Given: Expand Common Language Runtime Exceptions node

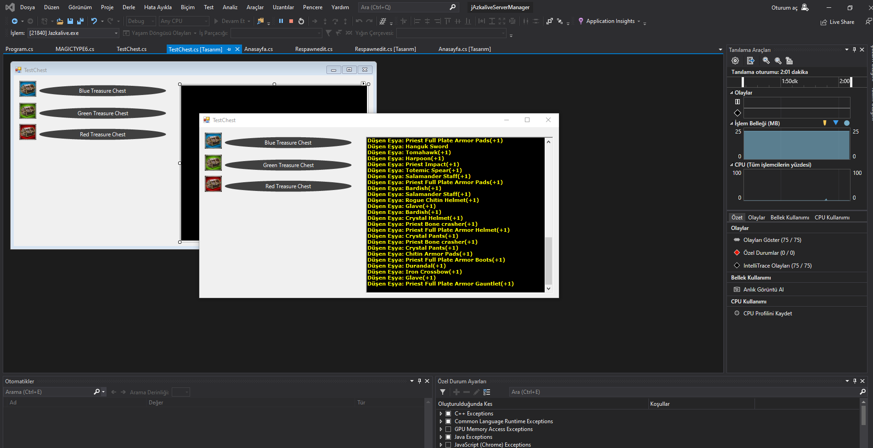Looking at the screenshot, I should click(x=441, y=421).
